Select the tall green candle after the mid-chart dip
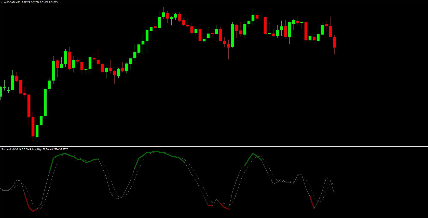428x218 pixels. click(232, 36)
